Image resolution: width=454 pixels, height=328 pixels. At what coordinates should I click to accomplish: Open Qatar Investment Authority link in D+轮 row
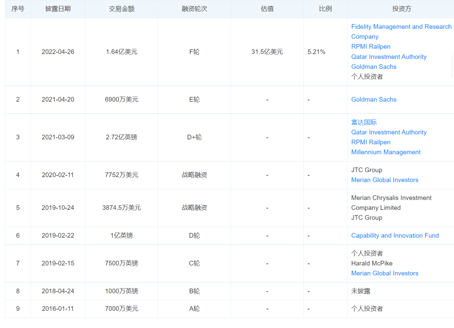click(x=389, y=132)
